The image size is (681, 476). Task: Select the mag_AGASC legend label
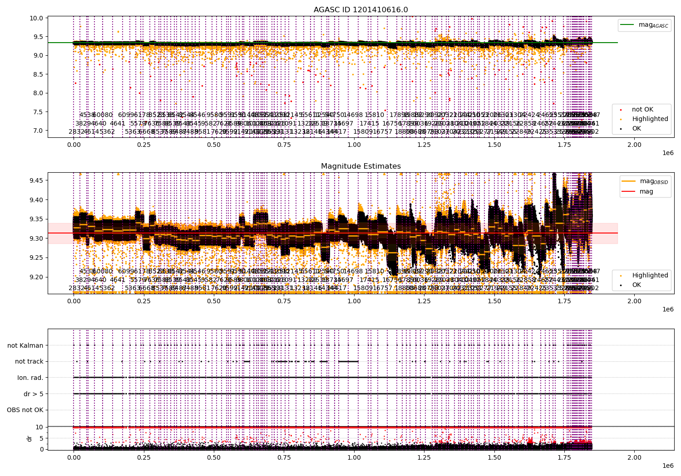coord(653,25)
